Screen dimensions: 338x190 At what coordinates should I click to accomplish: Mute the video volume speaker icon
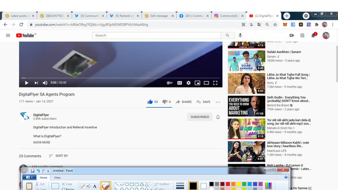45,83
